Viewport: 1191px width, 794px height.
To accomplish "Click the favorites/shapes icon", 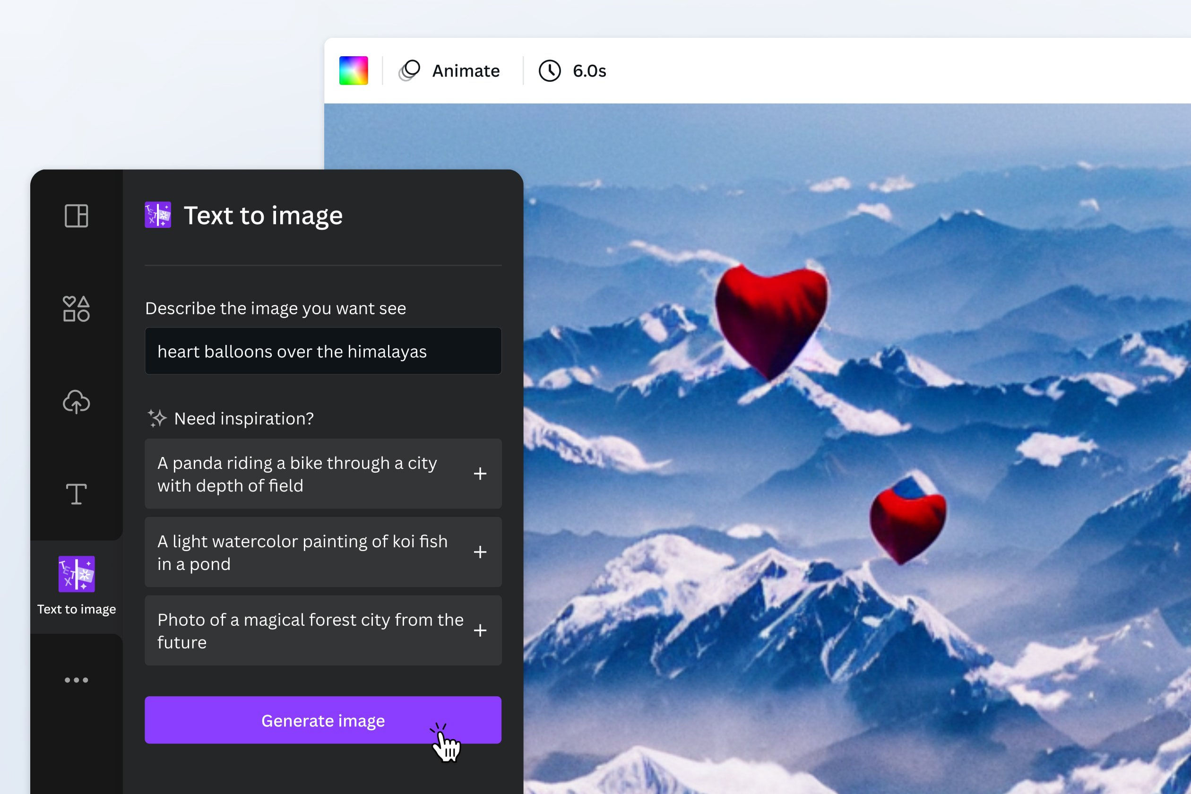I will (x=76, y=309).
